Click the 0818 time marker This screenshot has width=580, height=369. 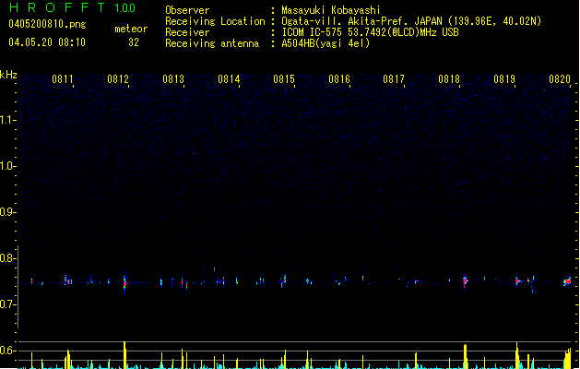click(x=449, y=79)
